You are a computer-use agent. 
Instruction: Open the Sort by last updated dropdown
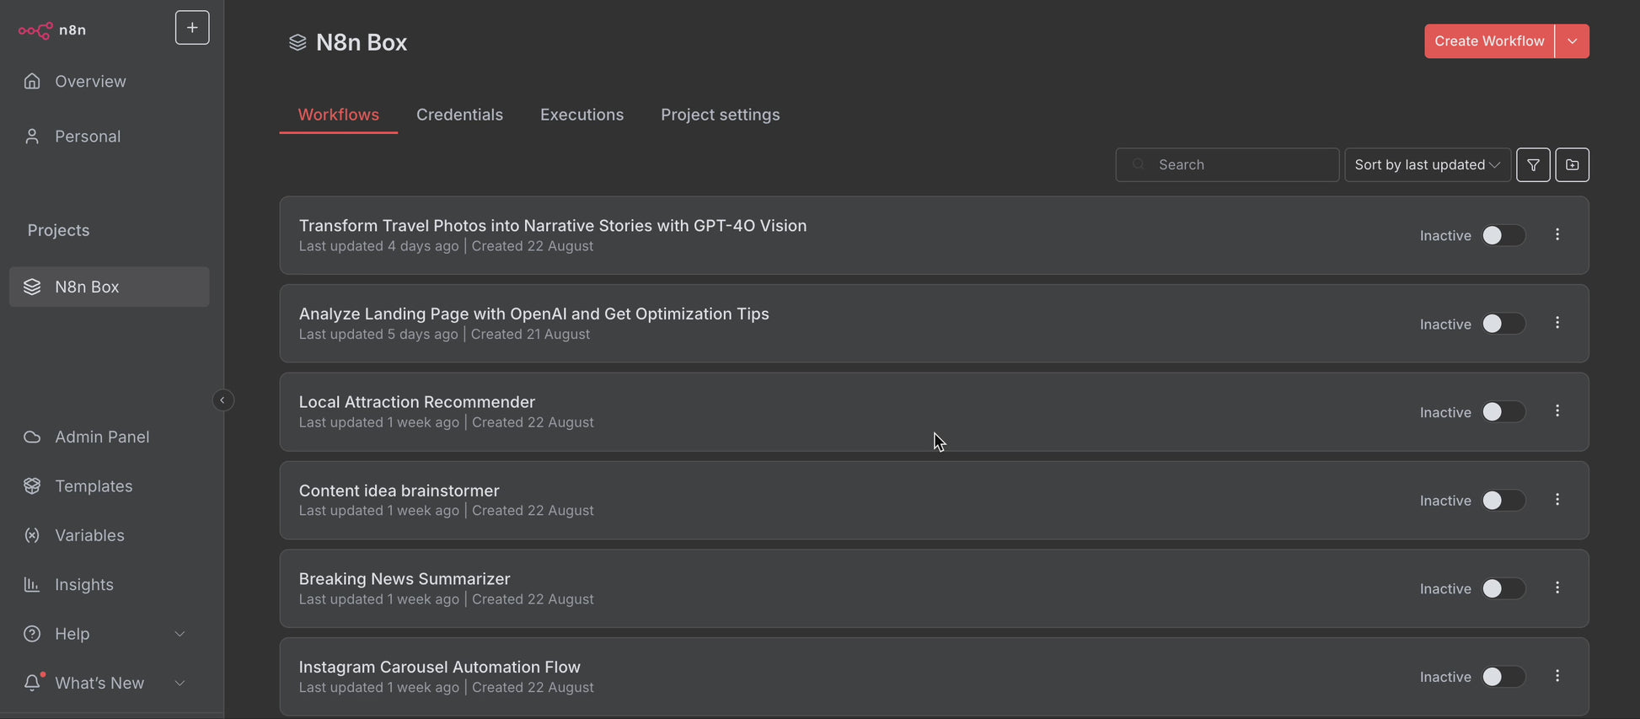[1427, 165]
